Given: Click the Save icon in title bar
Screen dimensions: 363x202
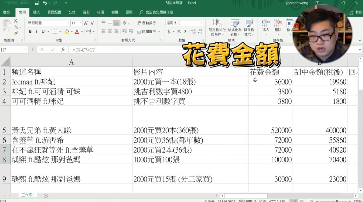Looking at the screenshot, I should coord(37,3).
